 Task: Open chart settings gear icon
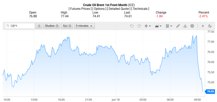[192, 26]
